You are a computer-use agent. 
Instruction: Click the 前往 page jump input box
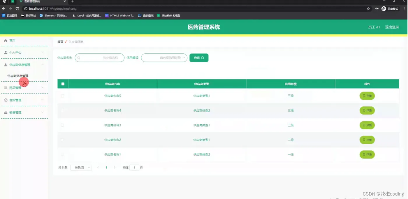point(134,168)
